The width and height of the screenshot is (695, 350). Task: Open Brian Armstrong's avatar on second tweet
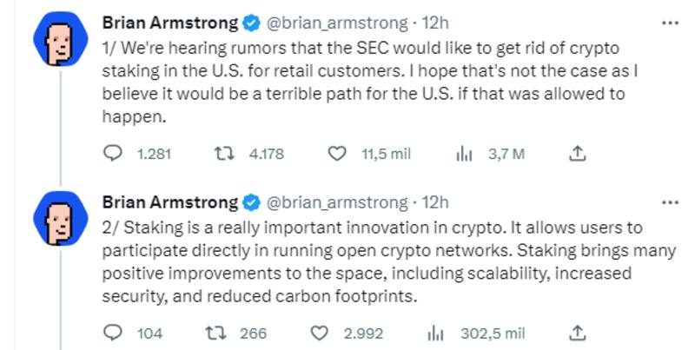58,221
